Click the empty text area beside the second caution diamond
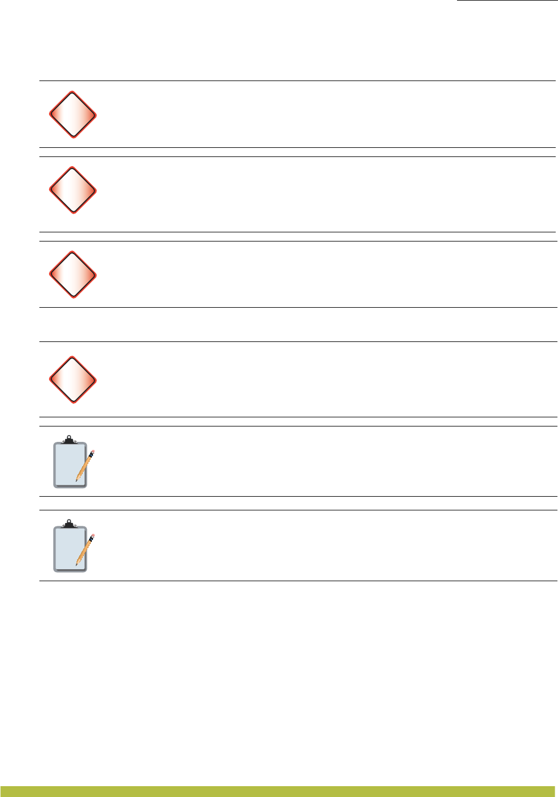Screen dimensions: 558x797 tap(325, 194)
